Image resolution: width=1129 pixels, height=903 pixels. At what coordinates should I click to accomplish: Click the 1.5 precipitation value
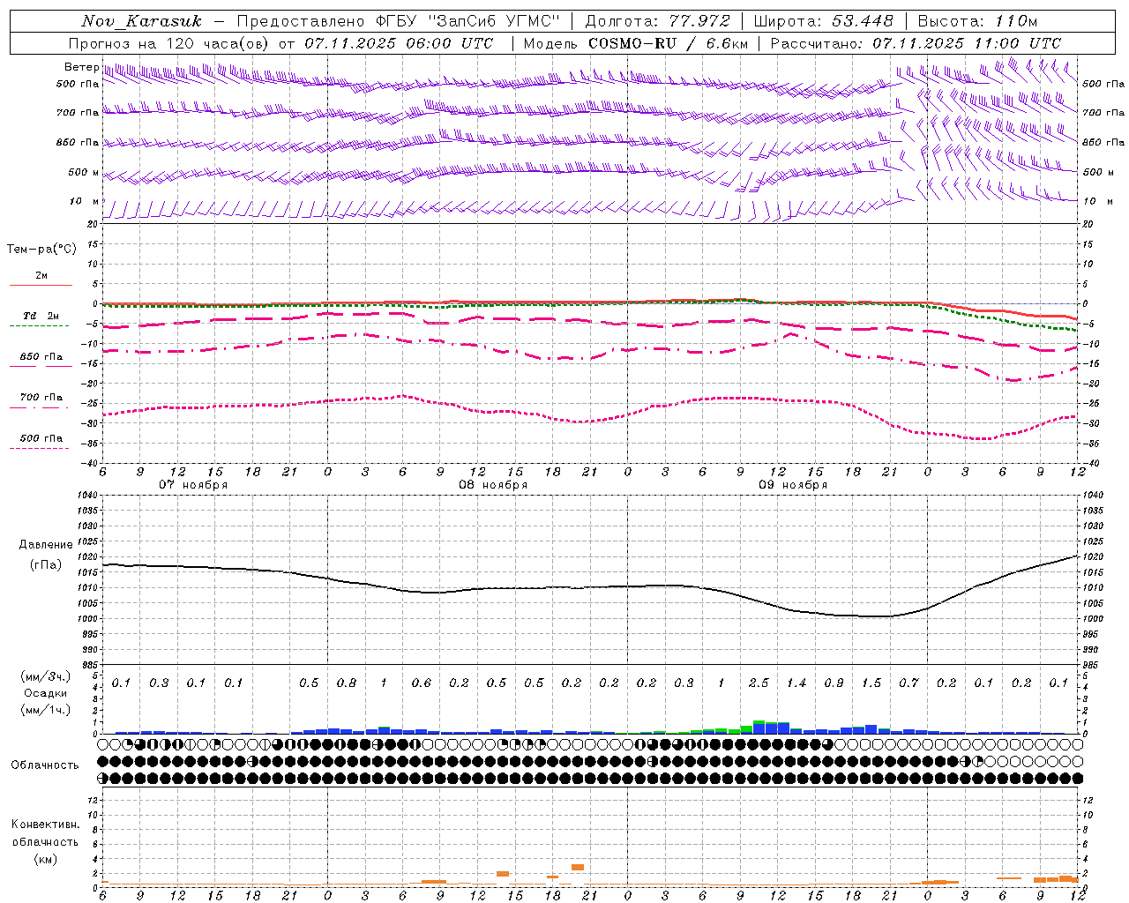[871, 683]
